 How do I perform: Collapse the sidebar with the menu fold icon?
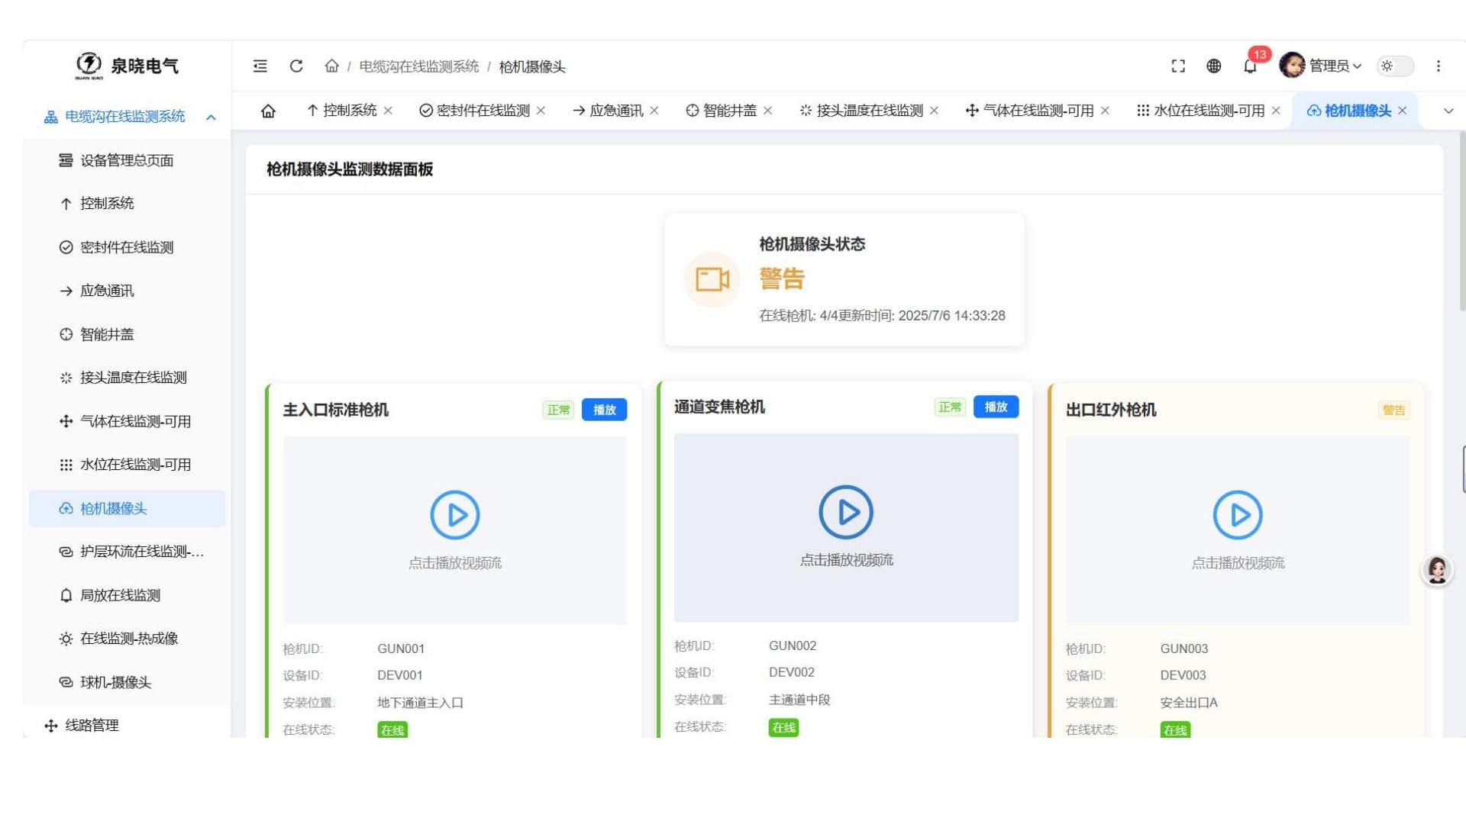[260, 66]
